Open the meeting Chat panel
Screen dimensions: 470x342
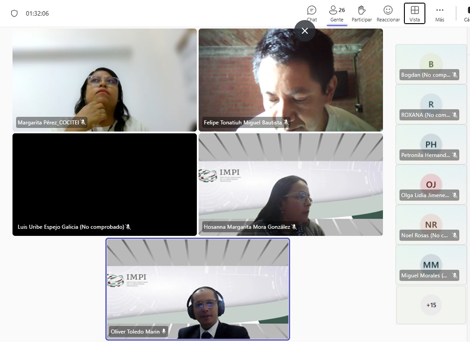pyautogui.click(x=312, y=14)
